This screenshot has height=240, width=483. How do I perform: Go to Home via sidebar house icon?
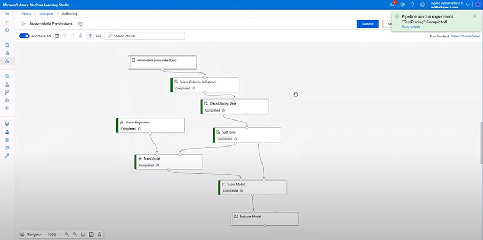tap(7, 30)
